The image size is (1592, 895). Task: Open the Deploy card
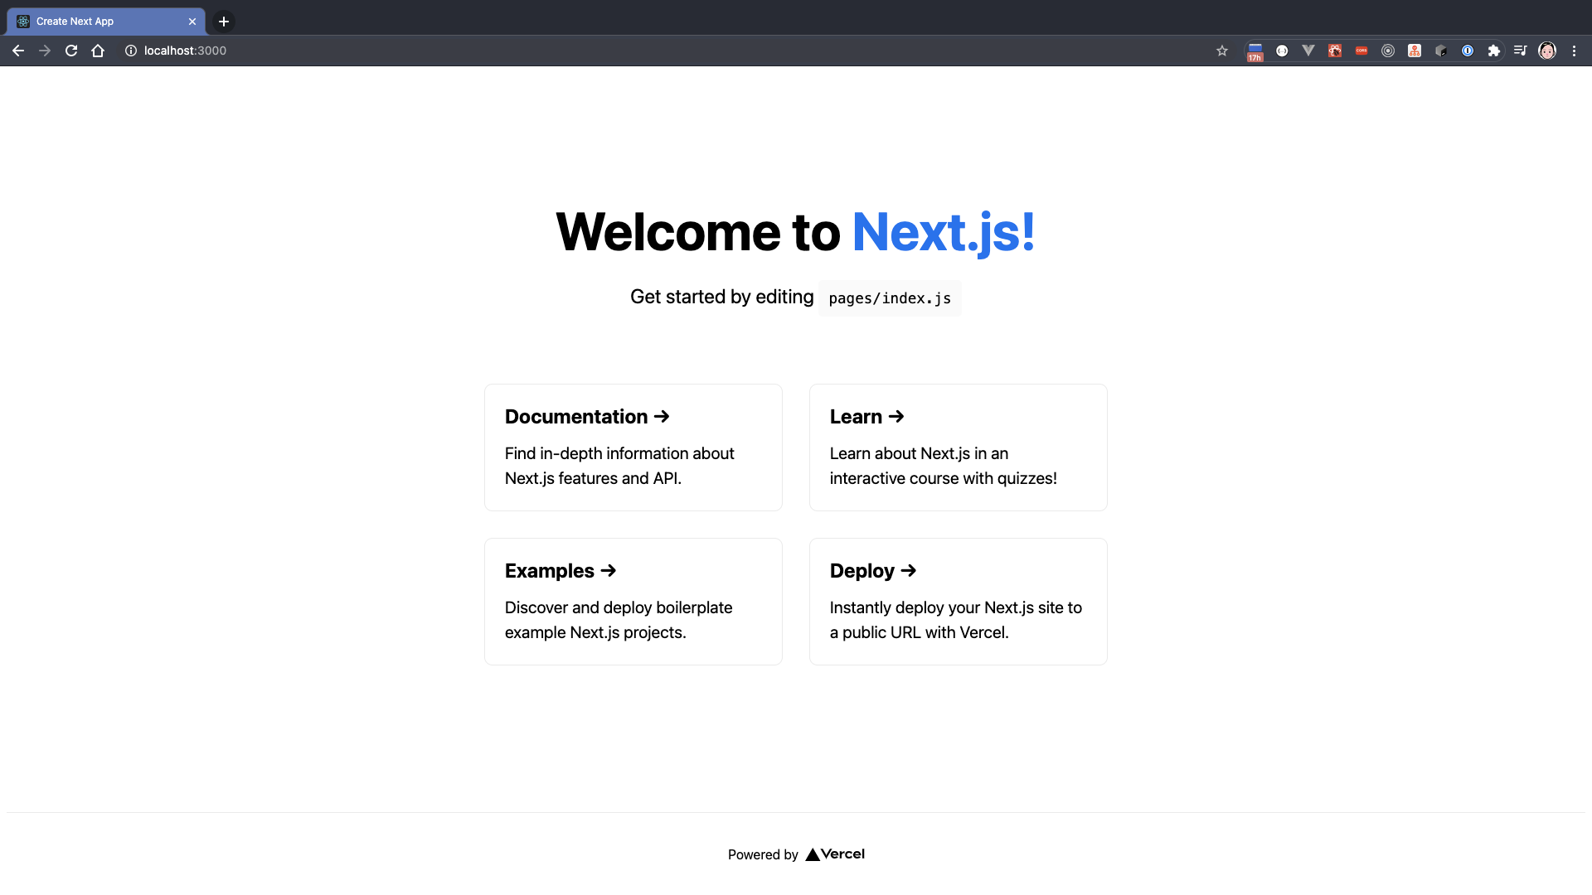(958, 602)
